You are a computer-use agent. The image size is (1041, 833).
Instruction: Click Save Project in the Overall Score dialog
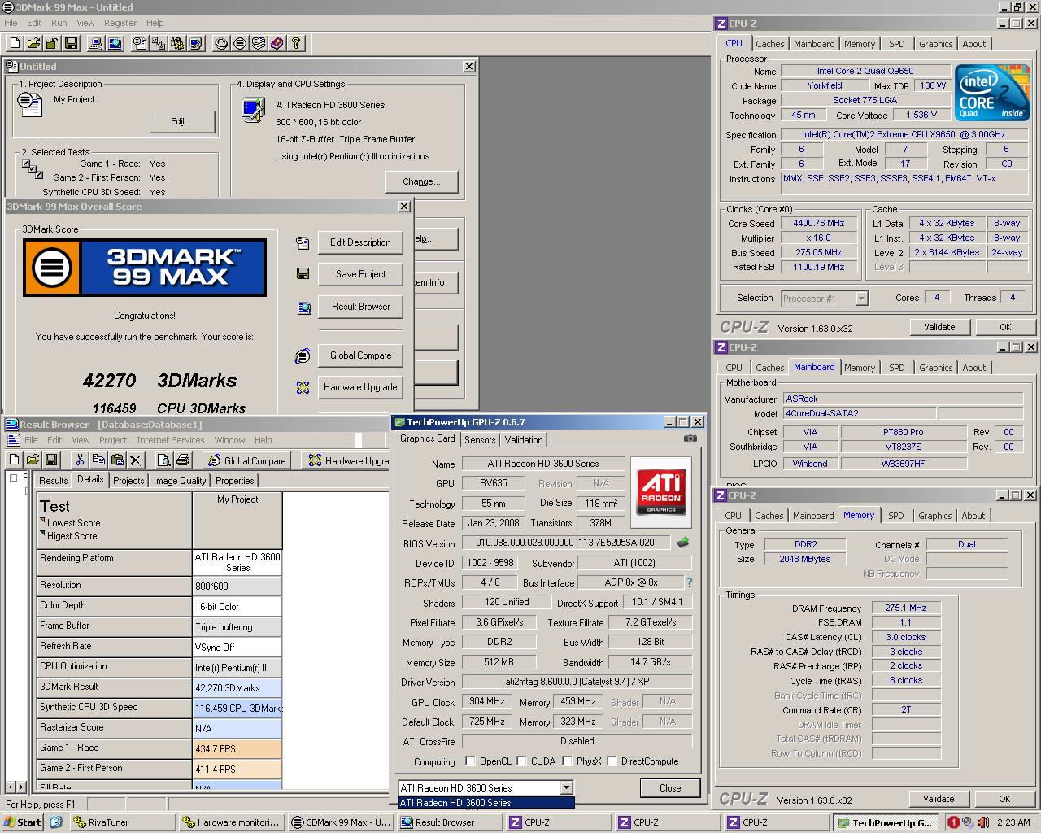[360, 274]
